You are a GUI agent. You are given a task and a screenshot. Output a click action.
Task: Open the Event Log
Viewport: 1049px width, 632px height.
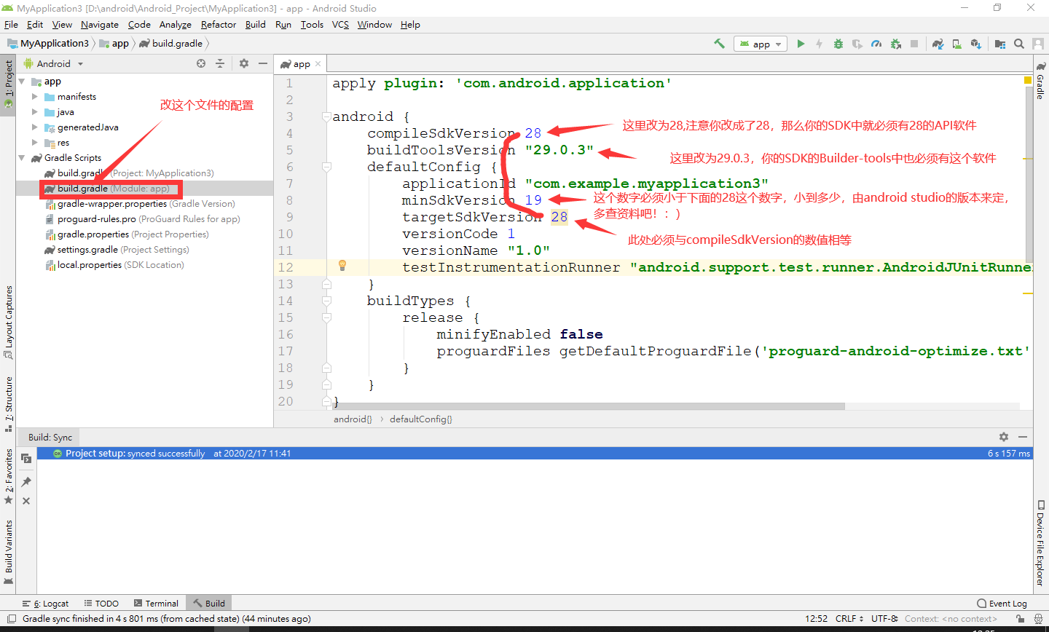pyautogui.click(x=1002, y=604)
